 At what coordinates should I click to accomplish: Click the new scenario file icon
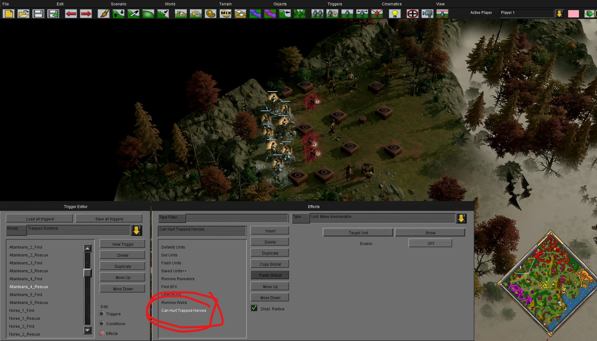9,14
